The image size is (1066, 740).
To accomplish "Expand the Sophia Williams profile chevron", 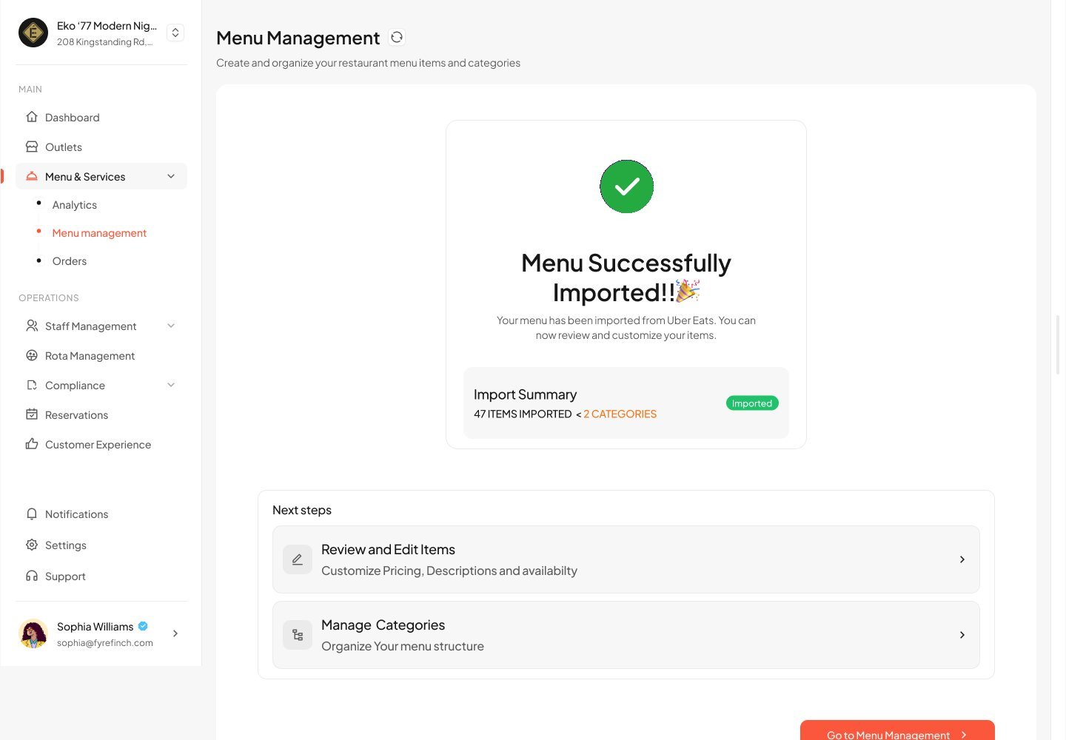I will (x=175, y=633).
